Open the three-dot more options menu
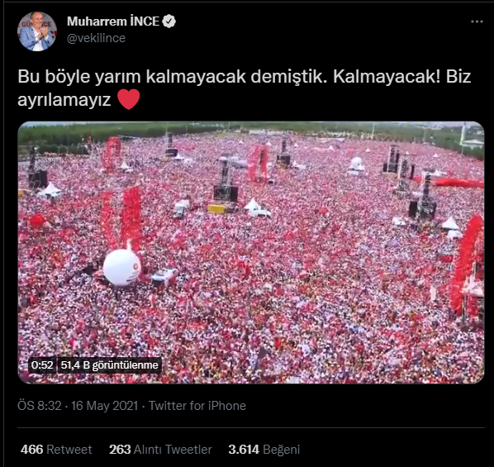 click(477, 21)
